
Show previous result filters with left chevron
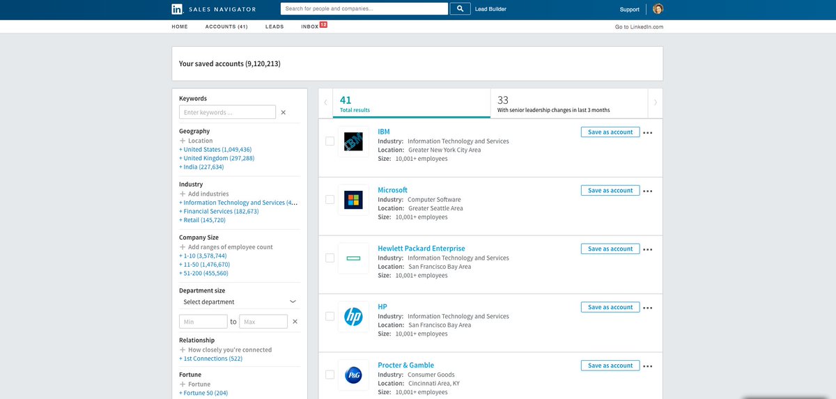click(325, 102)
